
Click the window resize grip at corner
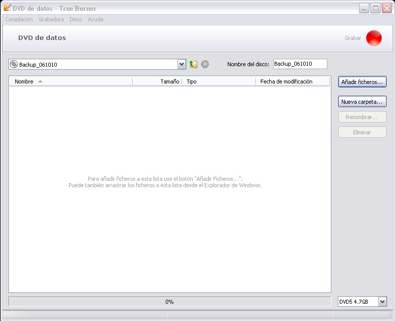[x=390, y=316]
